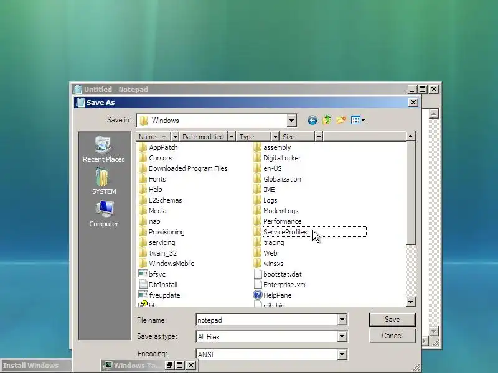Sort by Size column header
The height and width of the screenshot is (373, 498).
298,137
